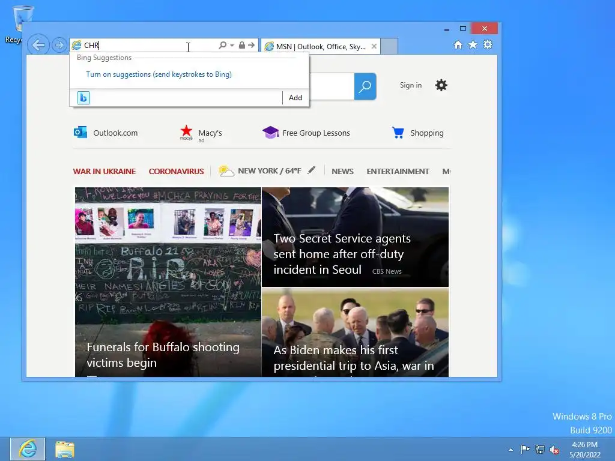Go back with the browser Back arrow
The height and width of the screenshot is (461, 615).
click(38, 45)
